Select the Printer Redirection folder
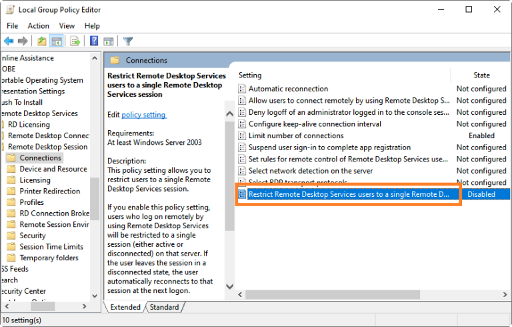This screenshot has height=327, width=512. [x=49, y=192]
